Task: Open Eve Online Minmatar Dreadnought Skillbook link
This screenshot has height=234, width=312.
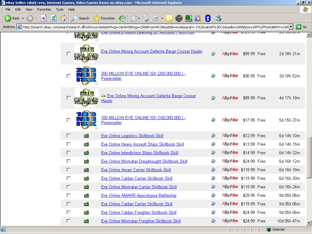Action: (144, 161)
